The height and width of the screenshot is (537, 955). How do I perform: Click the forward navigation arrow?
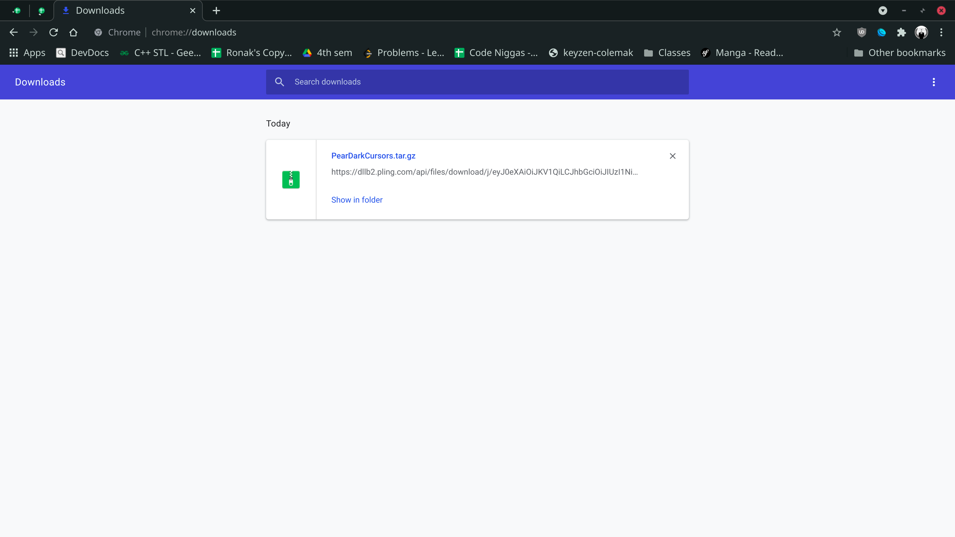[x=33, y=32]
